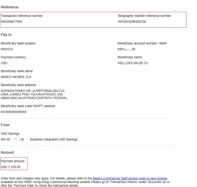Select the MEXICO bank location value
The image size is (197, 187).
7,49
